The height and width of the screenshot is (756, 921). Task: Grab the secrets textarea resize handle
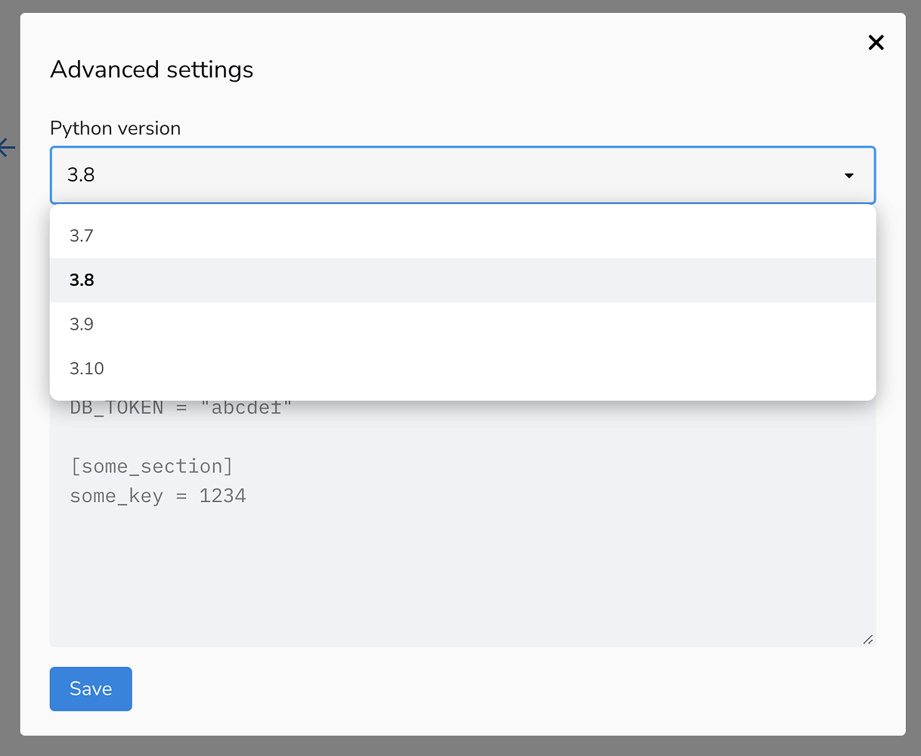pyautogui.click(x=868, y=640)
